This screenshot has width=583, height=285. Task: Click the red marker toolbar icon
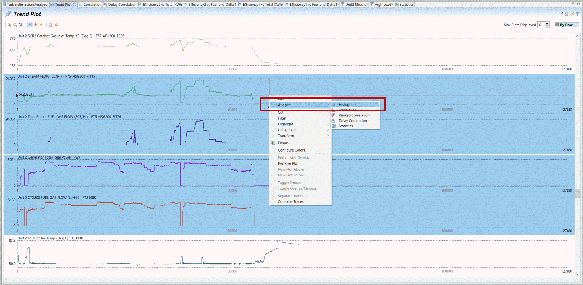pos(36,25)
